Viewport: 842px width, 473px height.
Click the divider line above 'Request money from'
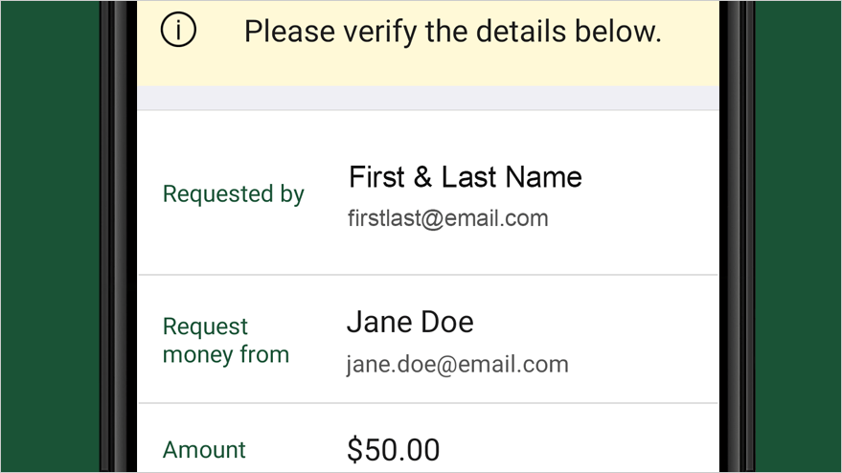pos(428,275)
